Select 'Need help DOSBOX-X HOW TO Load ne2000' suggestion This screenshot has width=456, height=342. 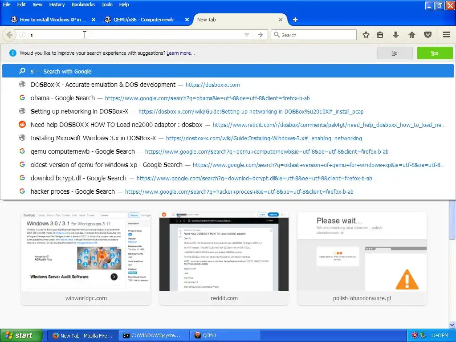click(x=228, y=125)
